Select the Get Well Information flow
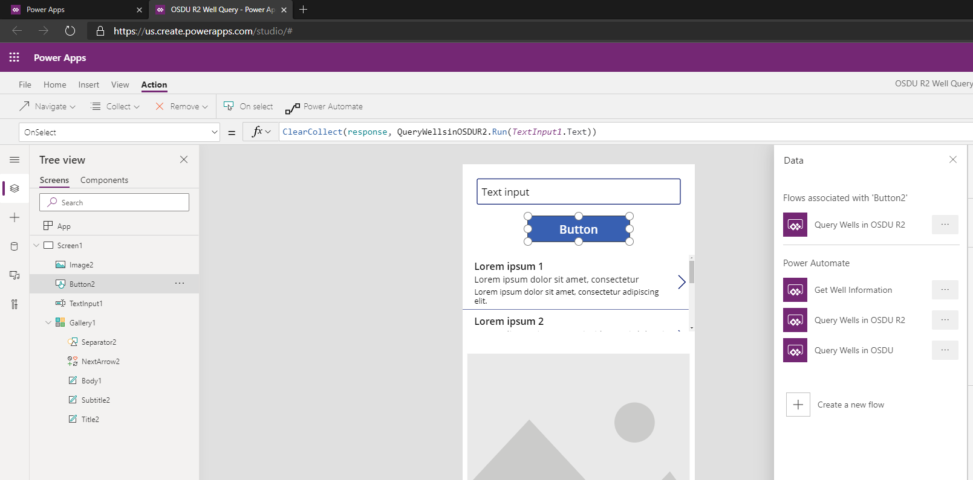The image size is (973, 480). (853, 290)
